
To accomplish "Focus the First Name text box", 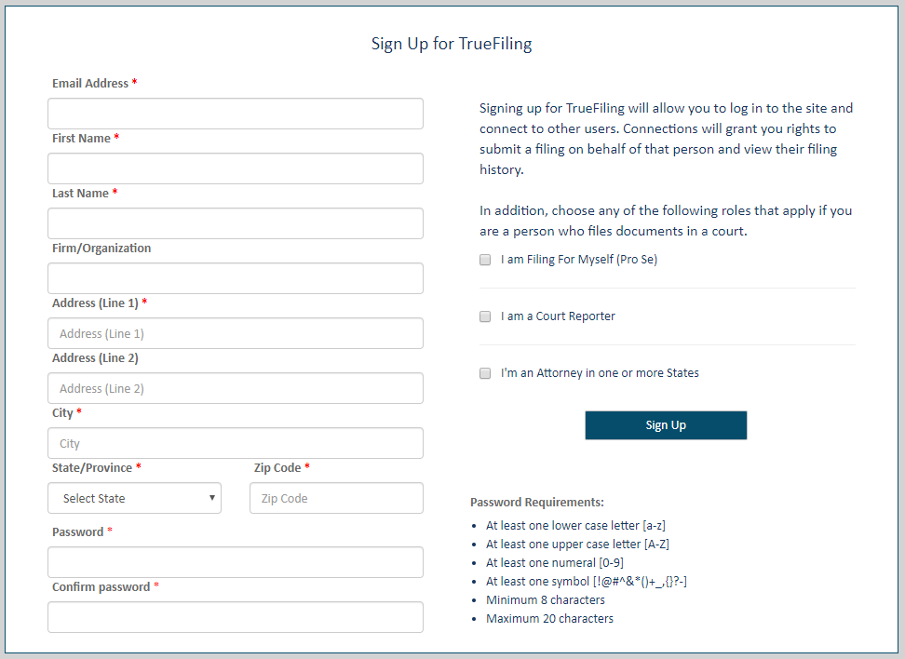I will click(235, 168).
